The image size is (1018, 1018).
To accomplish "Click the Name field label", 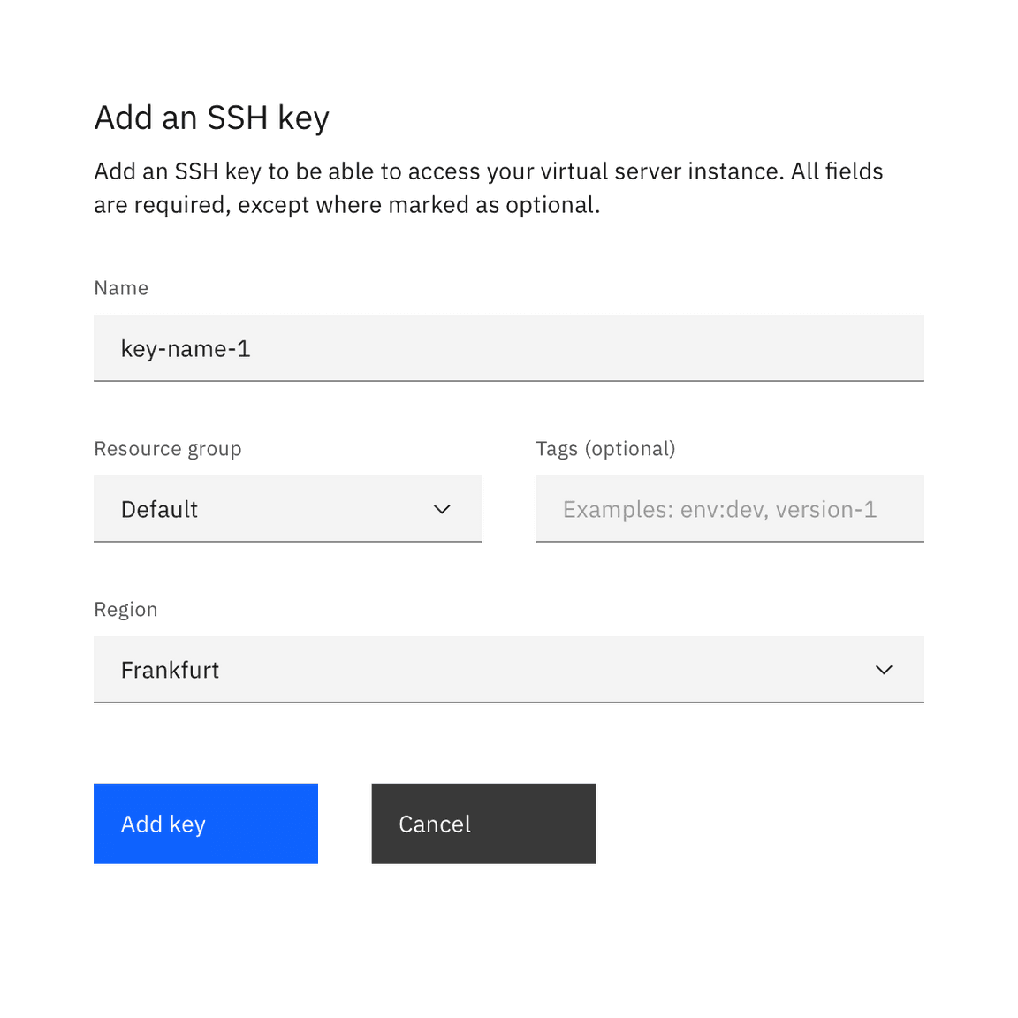I will coord(121,287).
